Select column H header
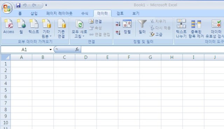Screen dimensions: 224x129 point(172,57)
